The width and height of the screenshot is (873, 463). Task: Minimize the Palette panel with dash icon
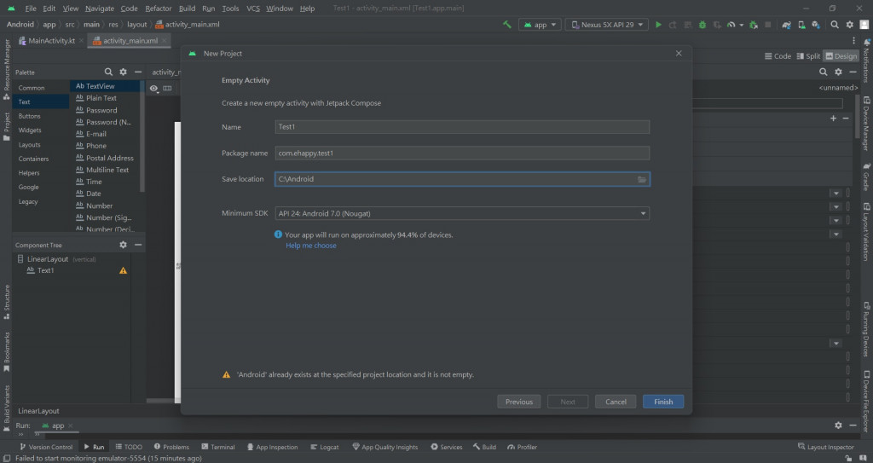(137, 72)
